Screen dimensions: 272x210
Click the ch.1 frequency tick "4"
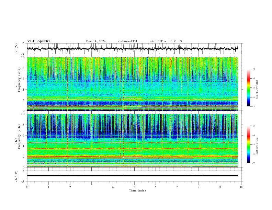24,90
